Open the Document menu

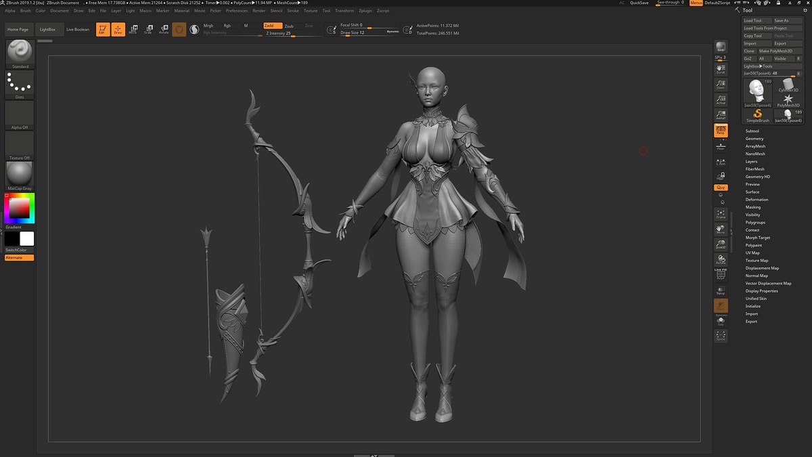click(x=60, y=11)
